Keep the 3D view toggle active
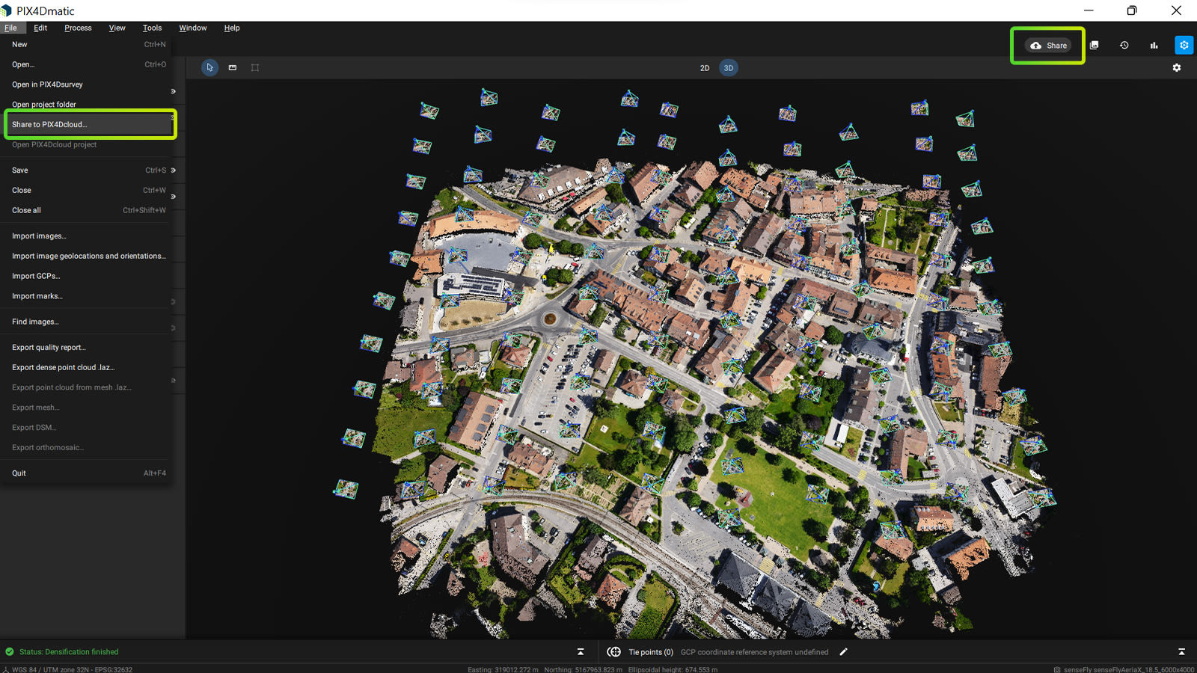This screenshot has height=673, width=1197. (x=728, y=67)
